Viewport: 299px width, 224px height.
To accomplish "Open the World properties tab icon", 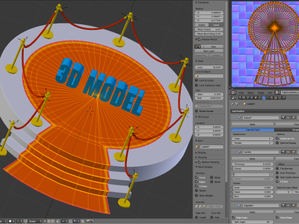I will point(252,98).
